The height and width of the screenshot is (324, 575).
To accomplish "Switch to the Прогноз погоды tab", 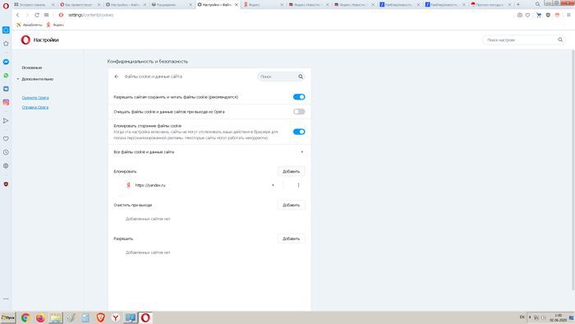I will tap(491, 4).
